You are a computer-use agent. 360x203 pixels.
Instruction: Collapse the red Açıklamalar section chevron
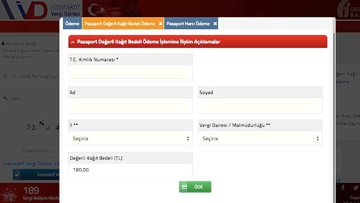tap(73, 42)
